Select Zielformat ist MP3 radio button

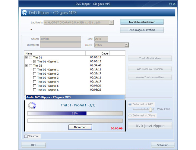(130, 104)
